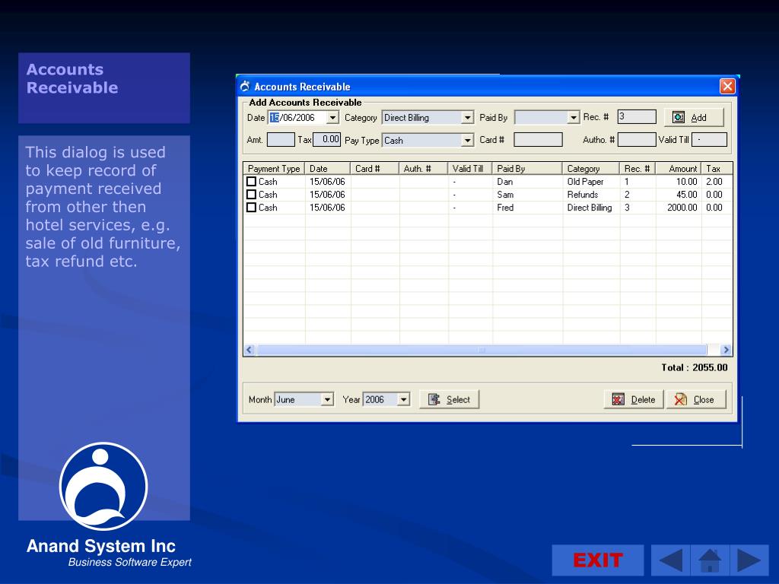This screenshot has width=779, height=584.
Task: Click the red EXIT button
Action: pyautogui.click(x=598, y=560)
